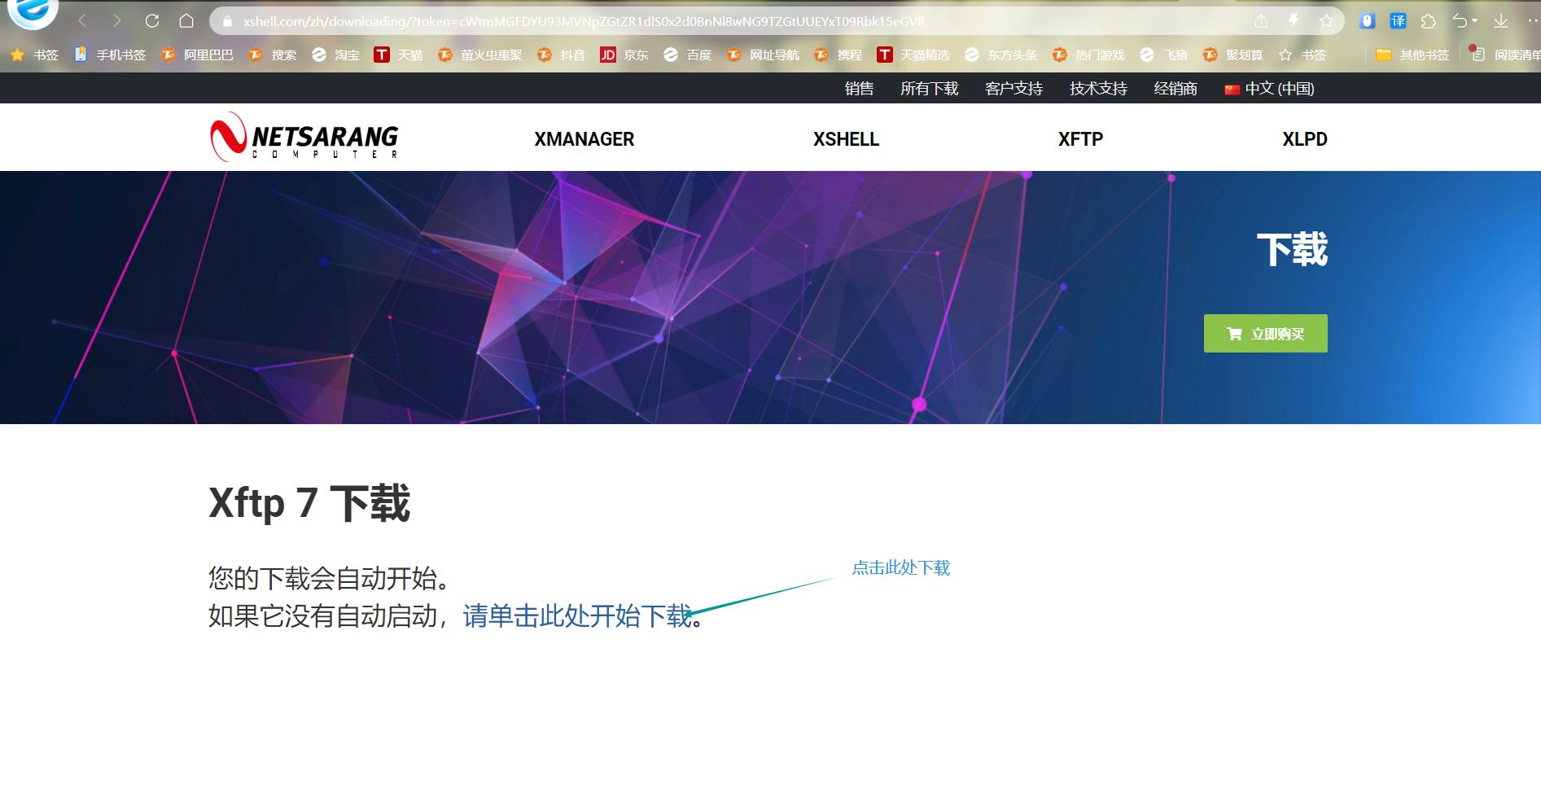Open the 天猫精选 bookmark
This screenshot has height=797, width=1541.
coord(913,55)
